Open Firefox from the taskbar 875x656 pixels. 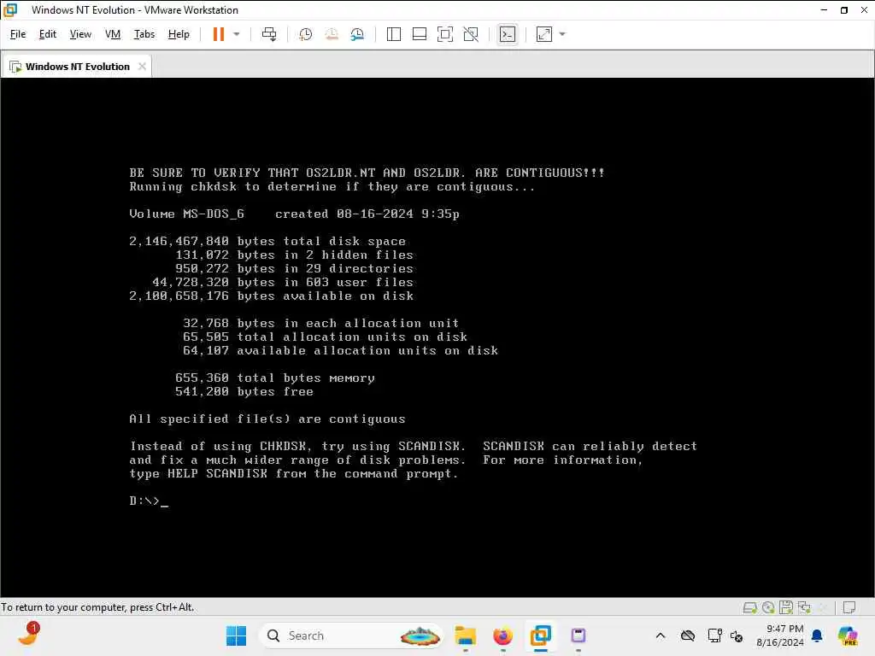coord(502,635)
